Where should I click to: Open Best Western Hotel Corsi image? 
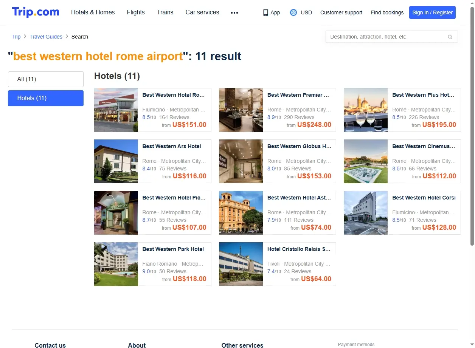[366, 213]
